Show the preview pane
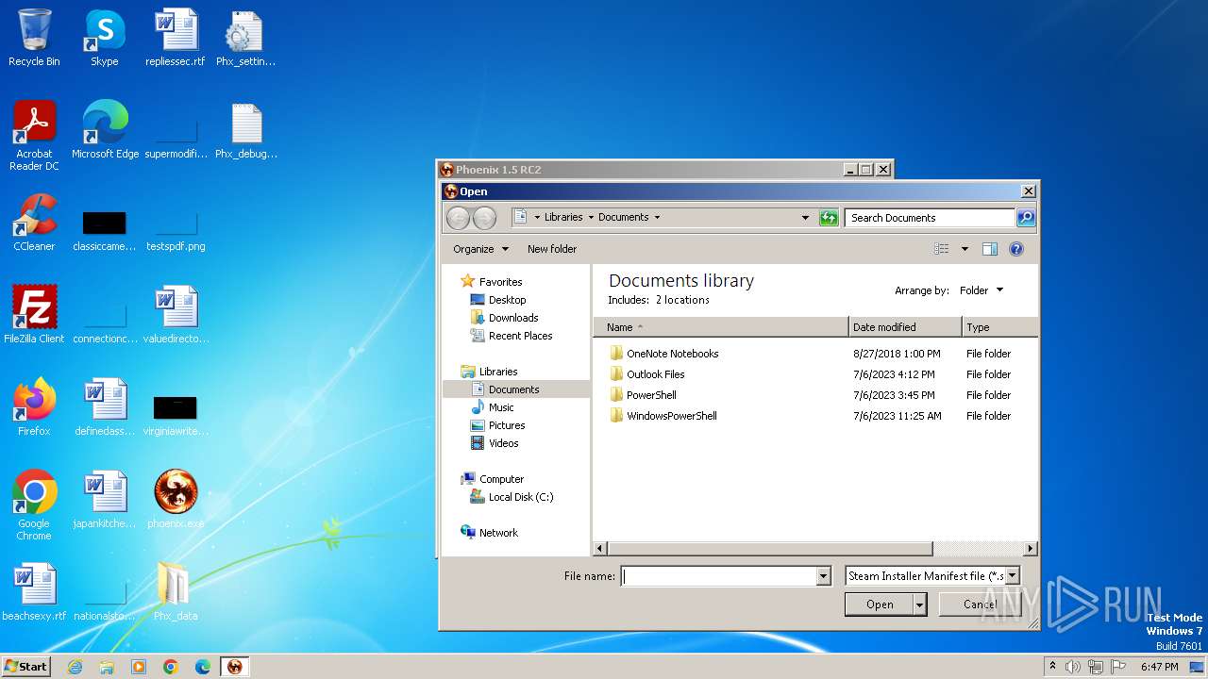 tap(990, 249)
